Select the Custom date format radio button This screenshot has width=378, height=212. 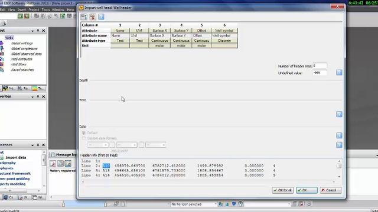(x=84, y=138)
